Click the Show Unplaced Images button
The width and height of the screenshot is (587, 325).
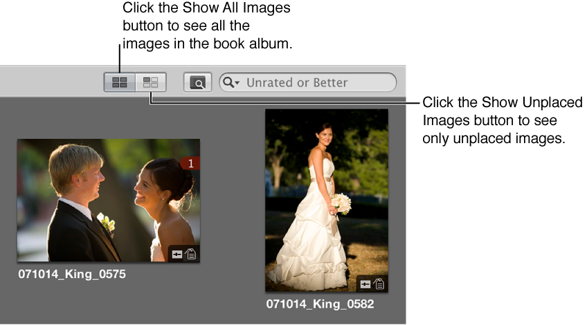tap(150, 82)
